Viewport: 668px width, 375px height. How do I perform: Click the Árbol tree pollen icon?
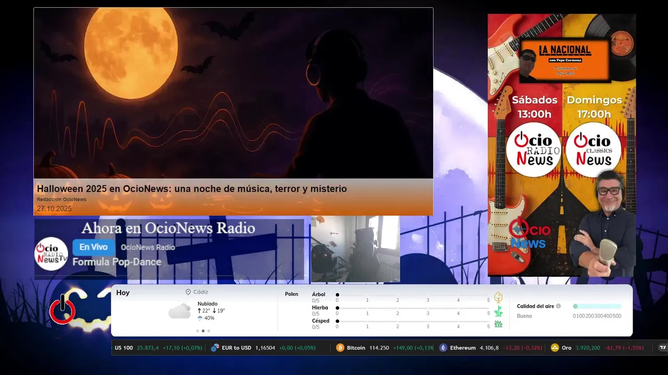coord(498,297)
